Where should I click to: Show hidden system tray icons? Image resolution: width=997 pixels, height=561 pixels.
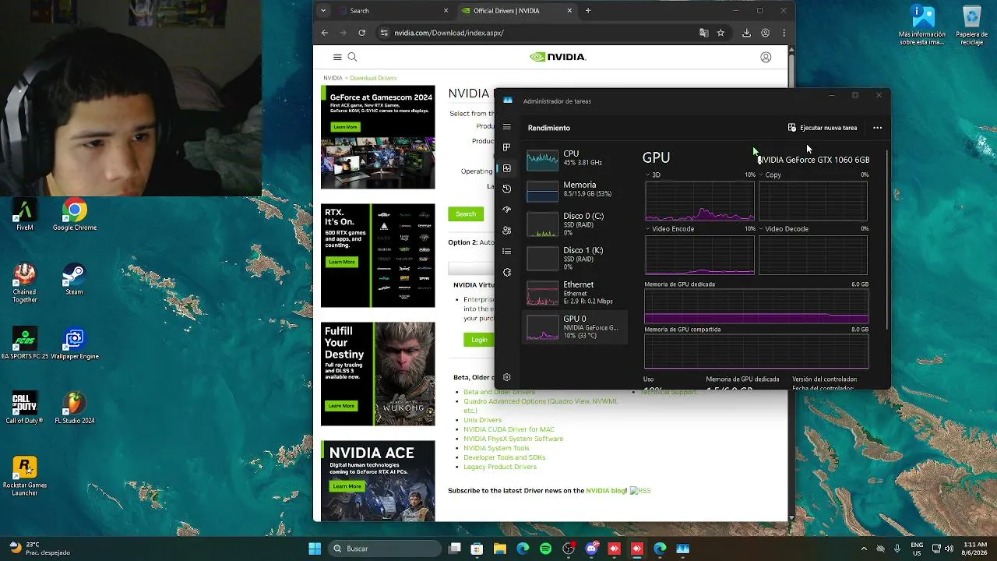tap(863, 549)
